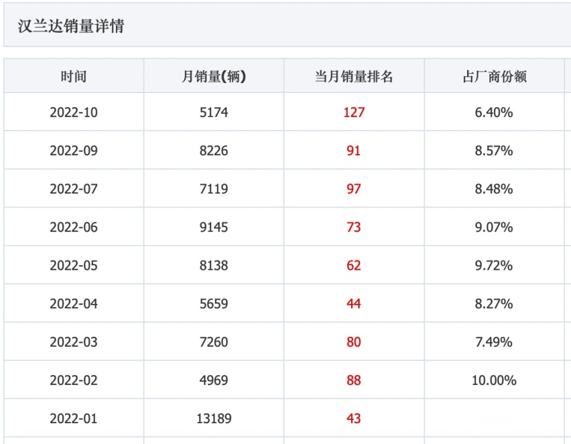This screenshot has height=444, width=571.
Task: Open the red ranking link 73
Action: [x=354, y=227]
